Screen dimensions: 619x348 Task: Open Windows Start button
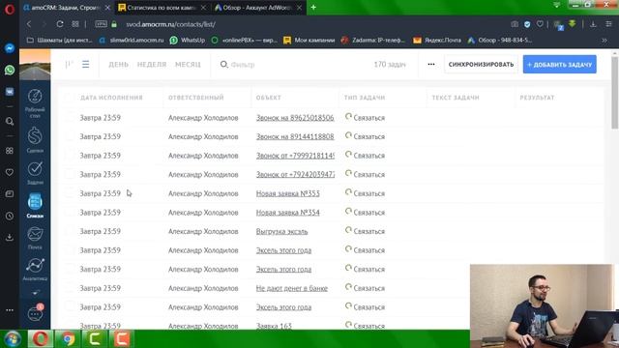pyautogui.click(x=13, y=339)
